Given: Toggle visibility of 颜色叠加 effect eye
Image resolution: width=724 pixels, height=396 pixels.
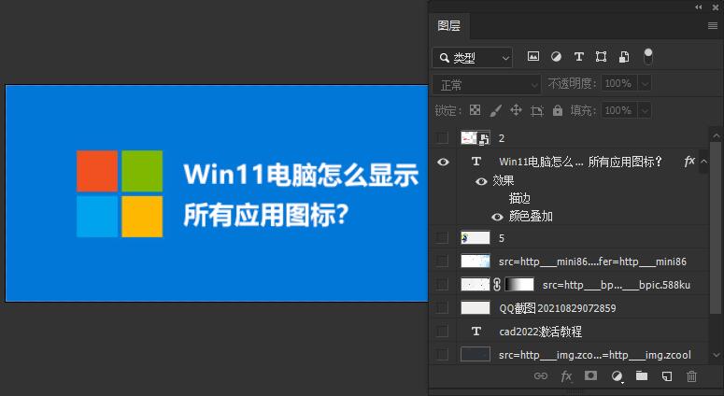Looking at the screenshot, I should [497, 217].
